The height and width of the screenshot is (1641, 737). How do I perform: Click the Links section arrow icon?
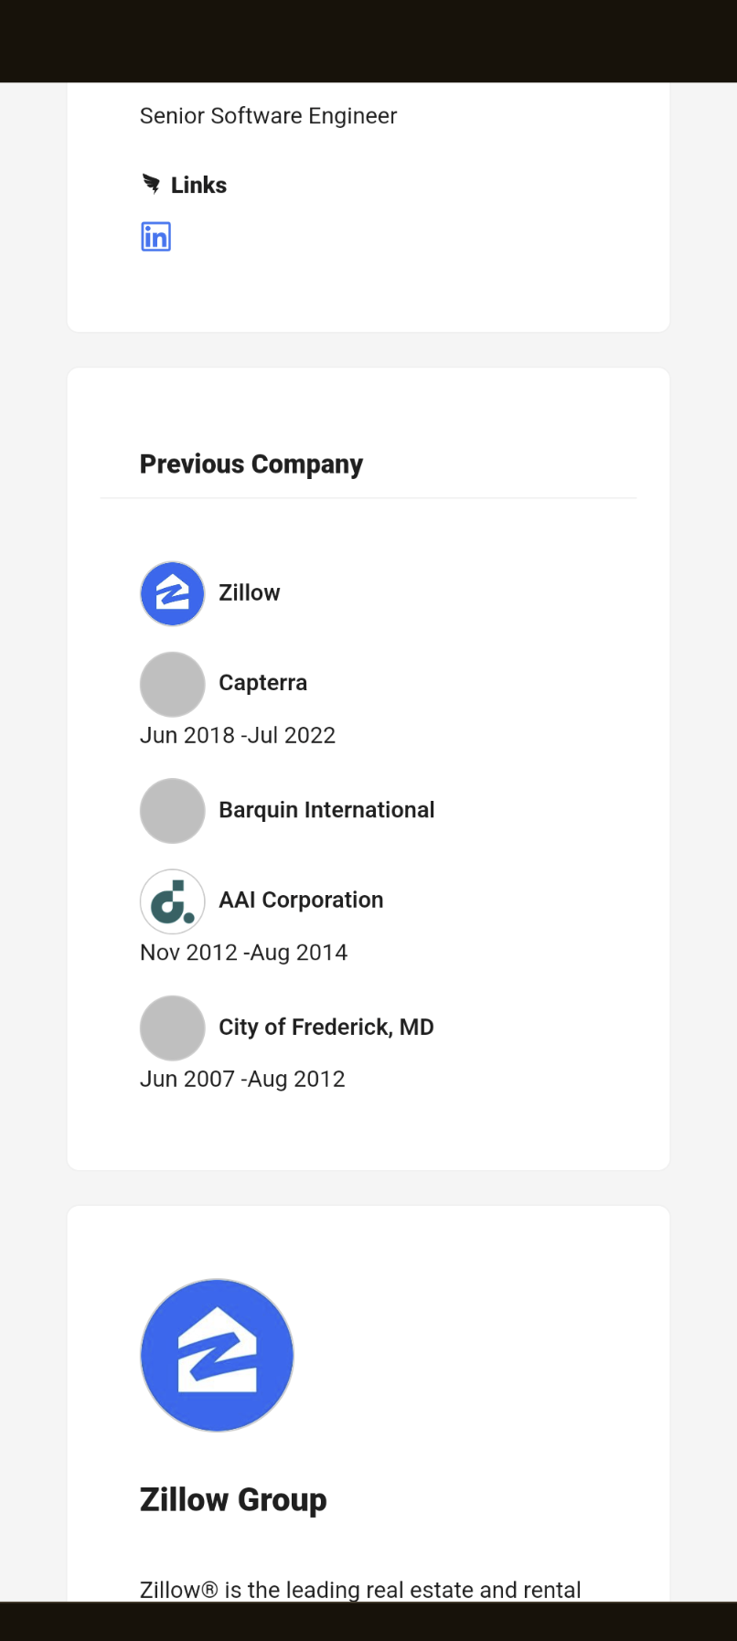tap(151, 185)
